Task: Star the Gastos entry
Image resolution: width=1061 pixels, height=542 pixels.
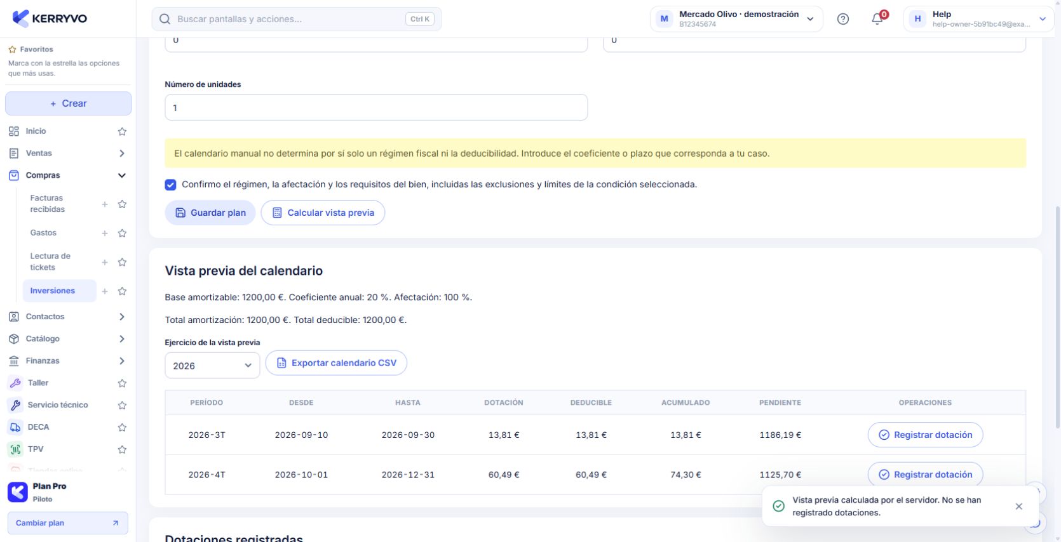Action: pyautogui.click(x=122, y=233)
